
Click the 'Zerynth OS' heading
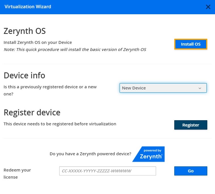point(24,31)
